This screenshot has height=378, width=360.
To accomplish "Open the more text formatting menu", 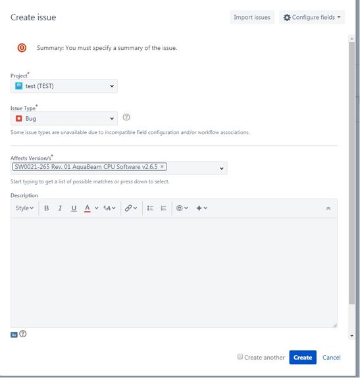I will tap(109, 208).
